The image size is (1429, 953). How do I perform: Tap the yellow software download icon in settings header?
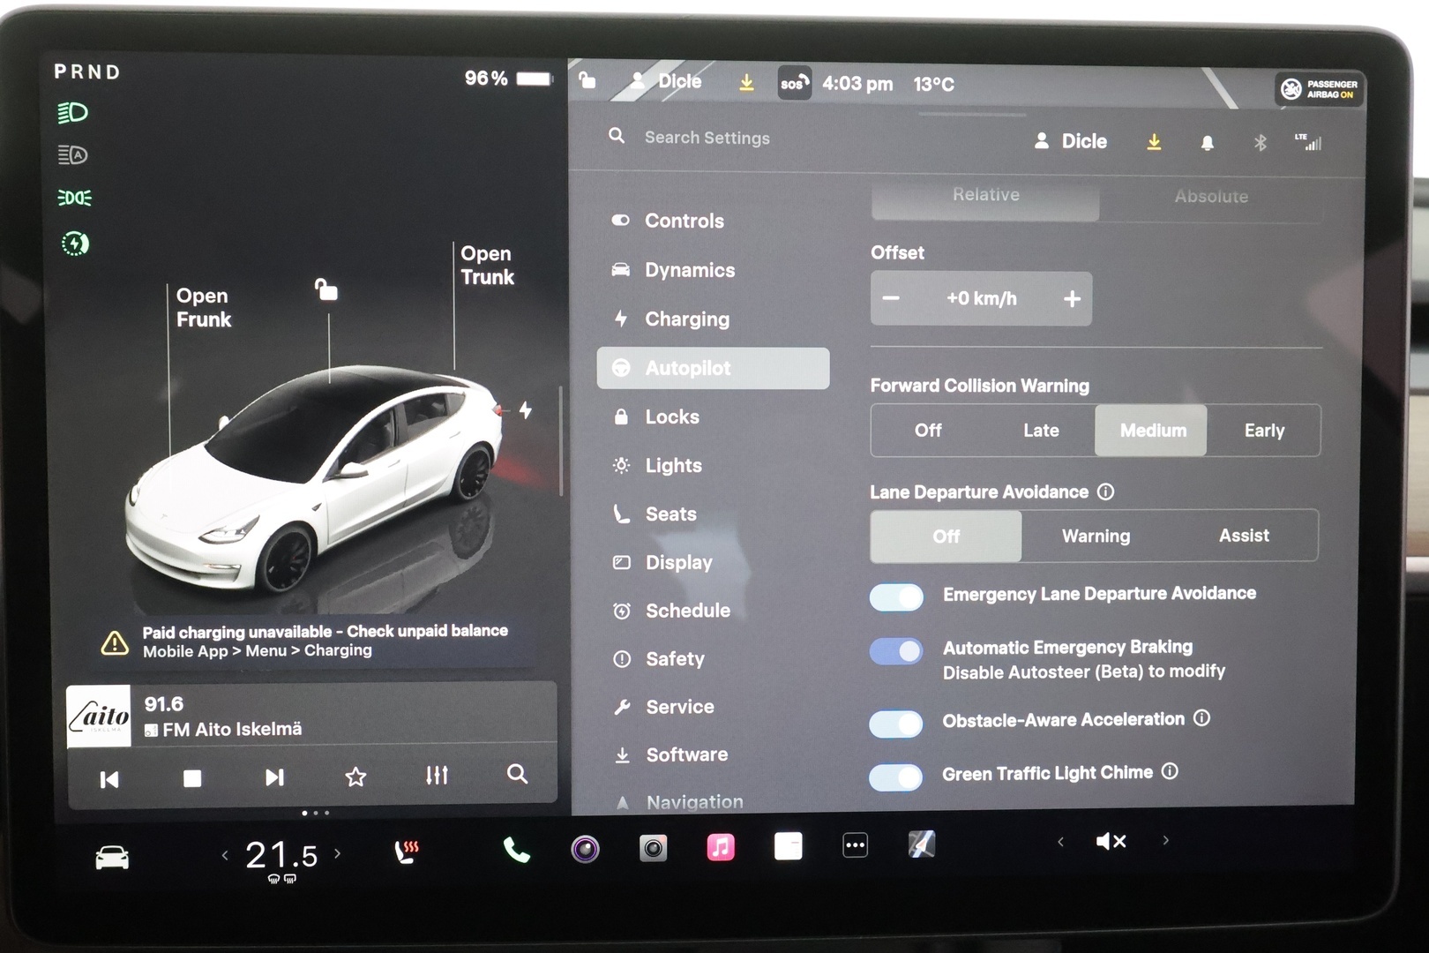pos(1154,142)
